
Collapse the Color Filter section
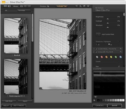[94, 52]
